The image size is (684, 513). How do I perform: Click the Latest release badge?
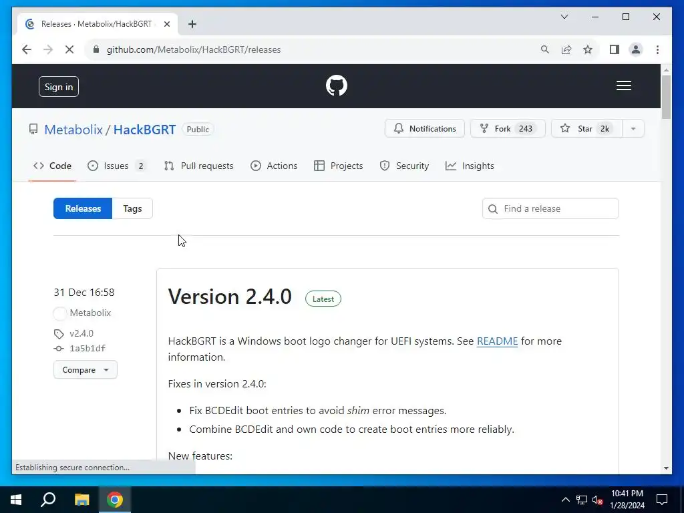(323, 299)
